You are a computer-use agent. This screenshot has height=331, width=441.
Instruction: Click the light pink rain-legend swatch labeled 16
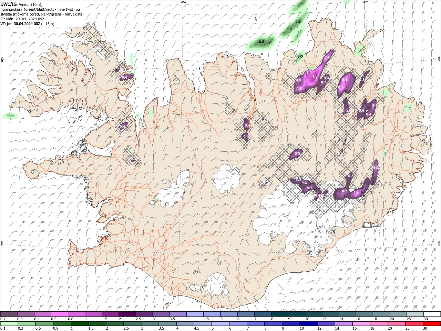[361, 324]
